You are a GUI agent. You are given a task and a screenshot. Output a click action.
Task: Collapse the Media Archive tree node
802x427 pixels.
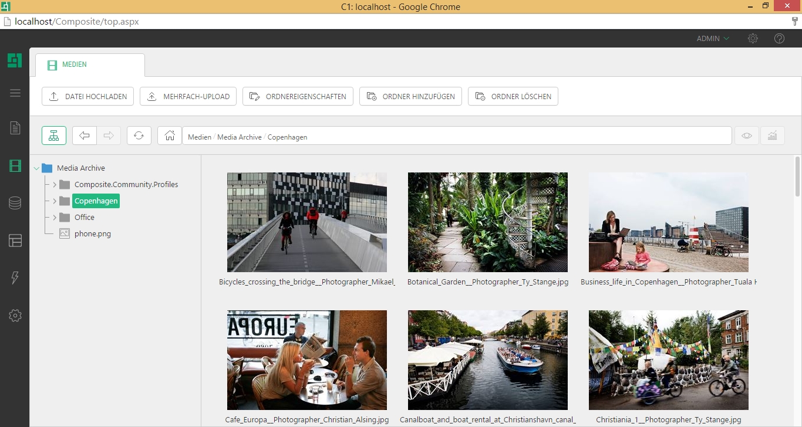(x=37, y=168)
